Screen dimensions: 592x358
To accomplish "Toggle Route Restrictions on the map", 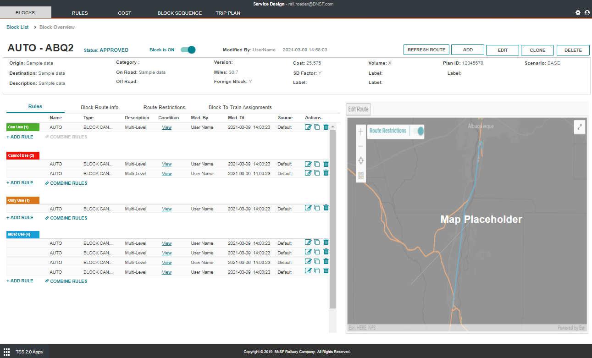I will [x=418, y=131].
